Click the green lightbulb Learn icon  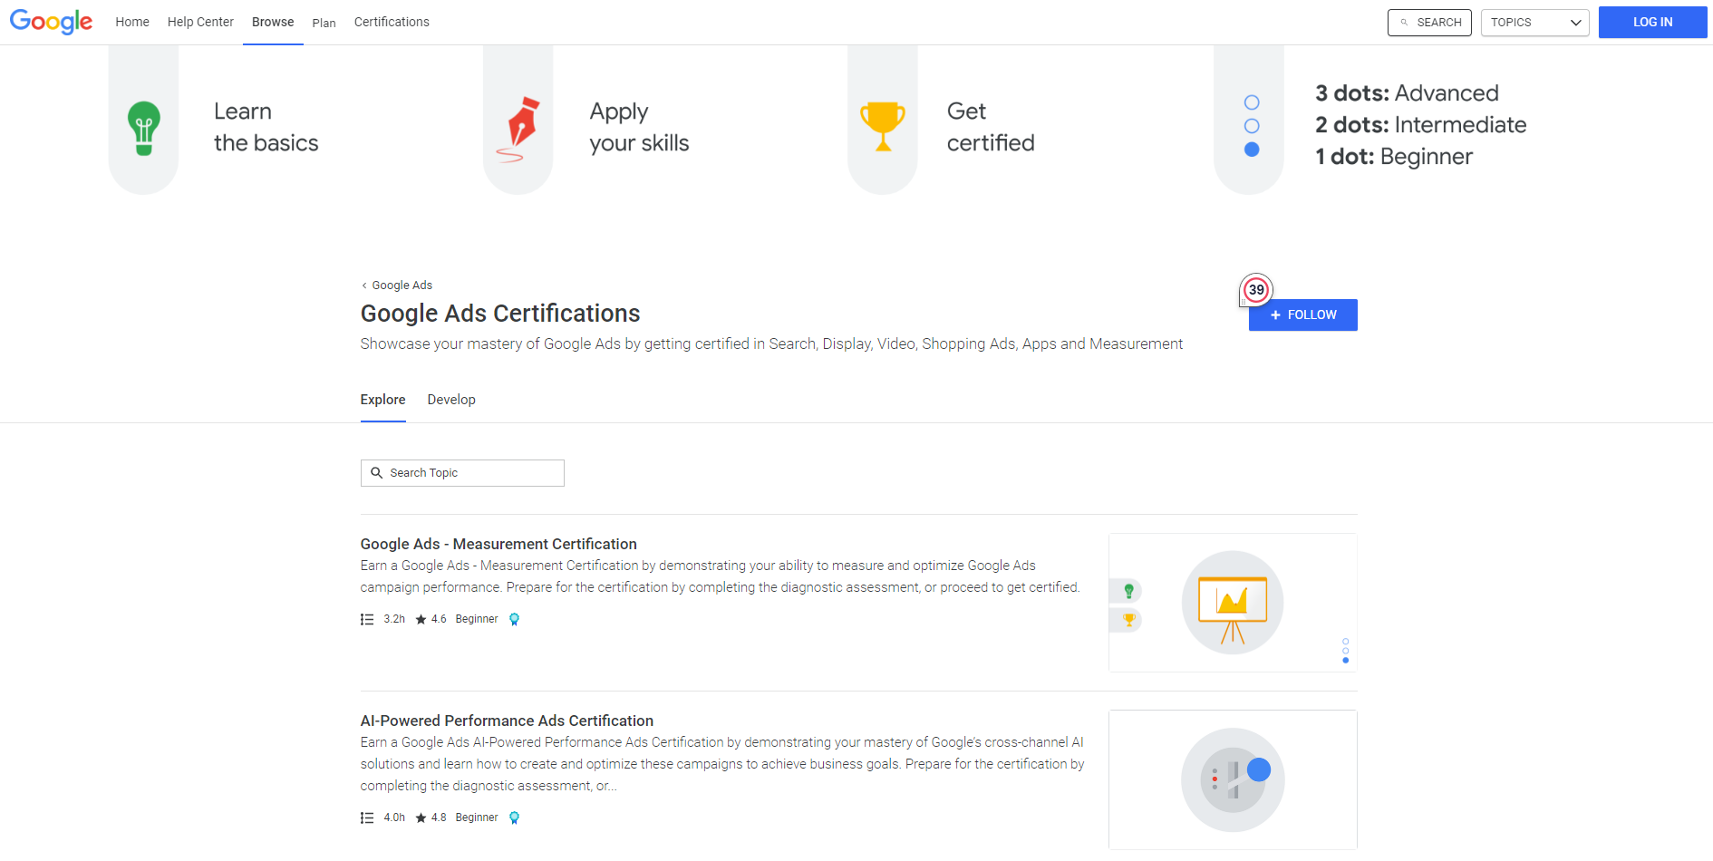point(143,128)
